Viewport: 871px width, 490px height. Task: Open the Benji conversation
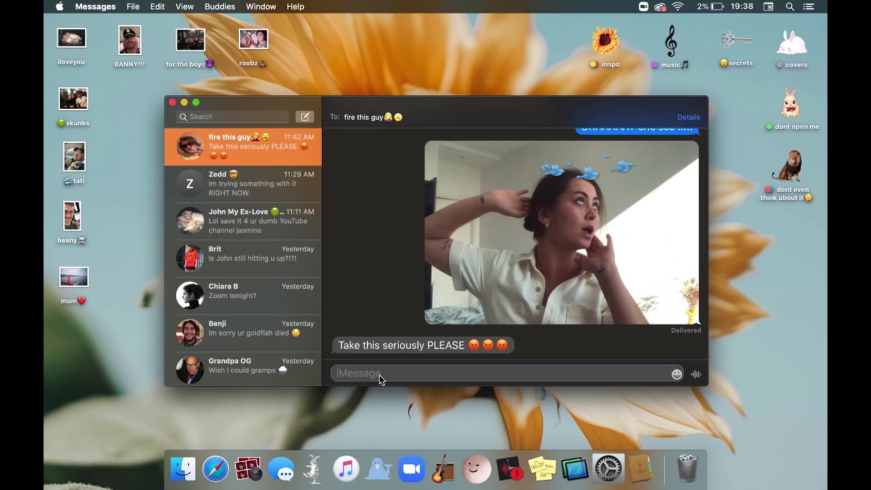click(243, 333)
